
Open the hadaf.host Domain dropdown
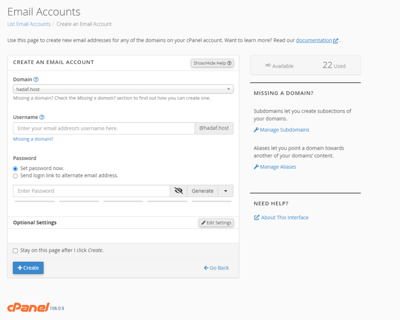[123, 89]
